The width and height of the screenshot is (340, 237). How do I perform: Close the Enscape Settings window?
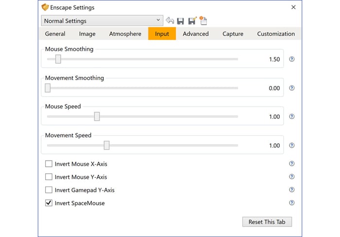(x=293, y=7)
